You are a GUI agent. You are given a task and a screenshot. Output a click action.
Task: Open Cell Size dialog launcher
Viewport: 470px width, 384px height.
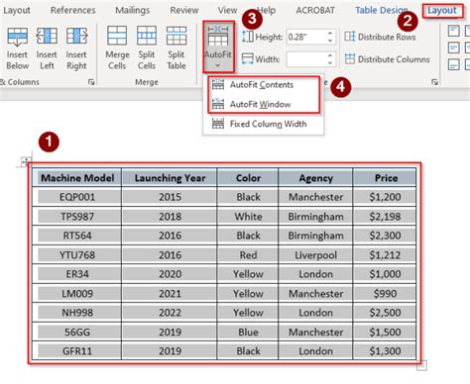[x=434, y=82]
